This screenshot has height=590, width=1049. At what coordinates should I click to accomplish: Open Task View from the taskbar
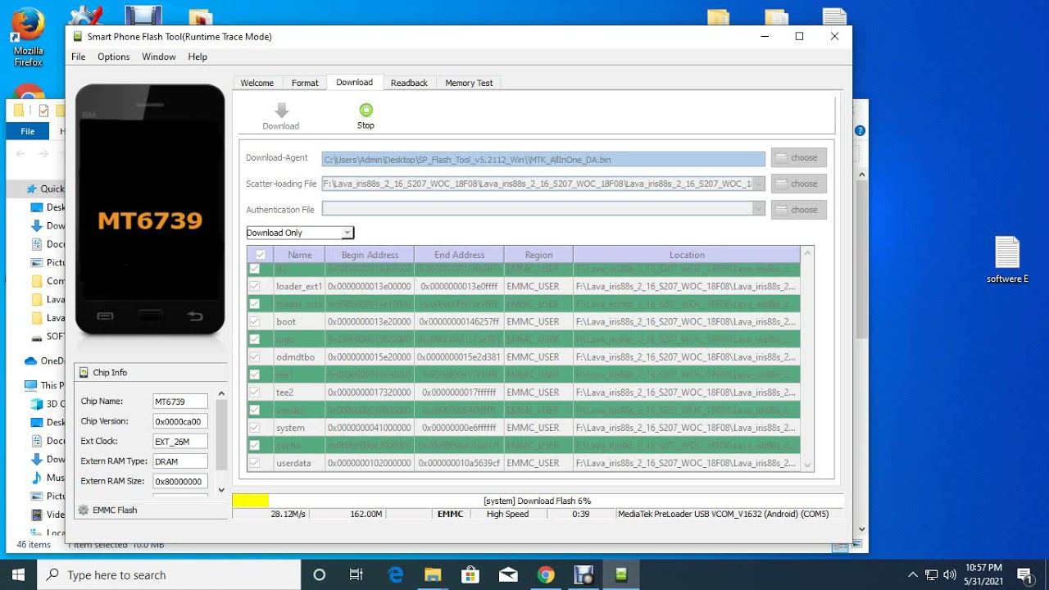pos(356,574)
